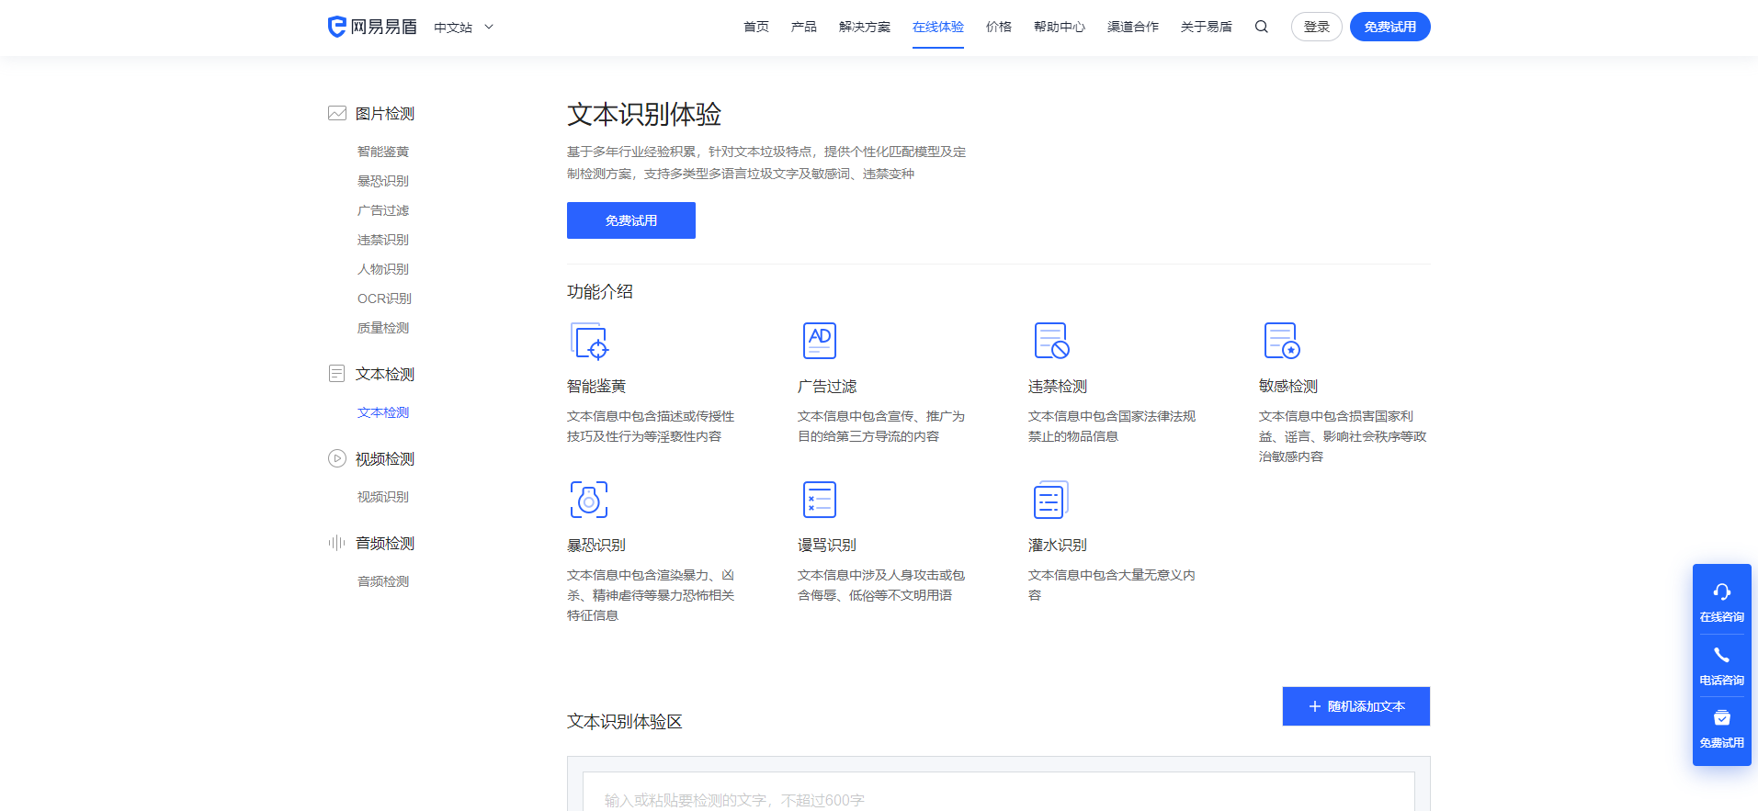Click the 灌水识别 stacked pages icon

tap(1050, 500)
